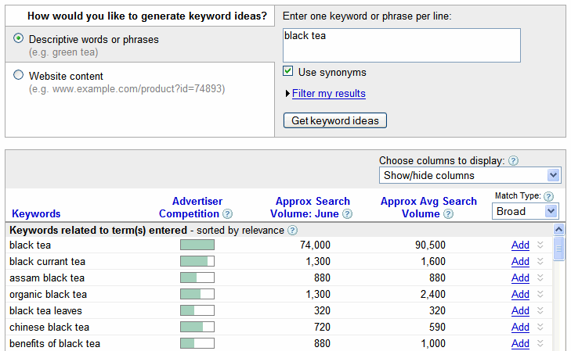Open the Broad match type dropdown

point(525,211)
